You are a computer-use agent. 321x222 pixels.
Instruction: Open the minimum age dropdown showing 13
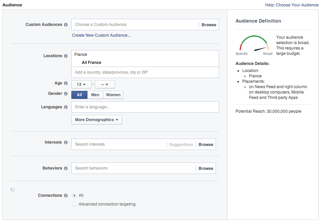(x=81, y=84)
